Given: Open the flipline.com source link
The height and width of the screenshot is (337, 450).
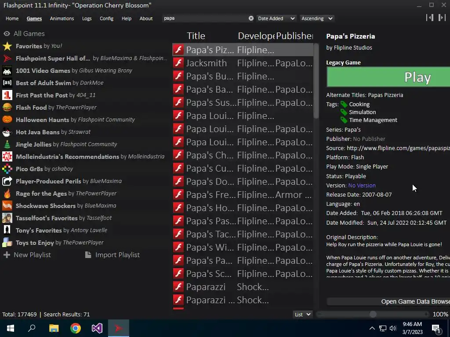Looking at the screenshot, I should [398, 148].
